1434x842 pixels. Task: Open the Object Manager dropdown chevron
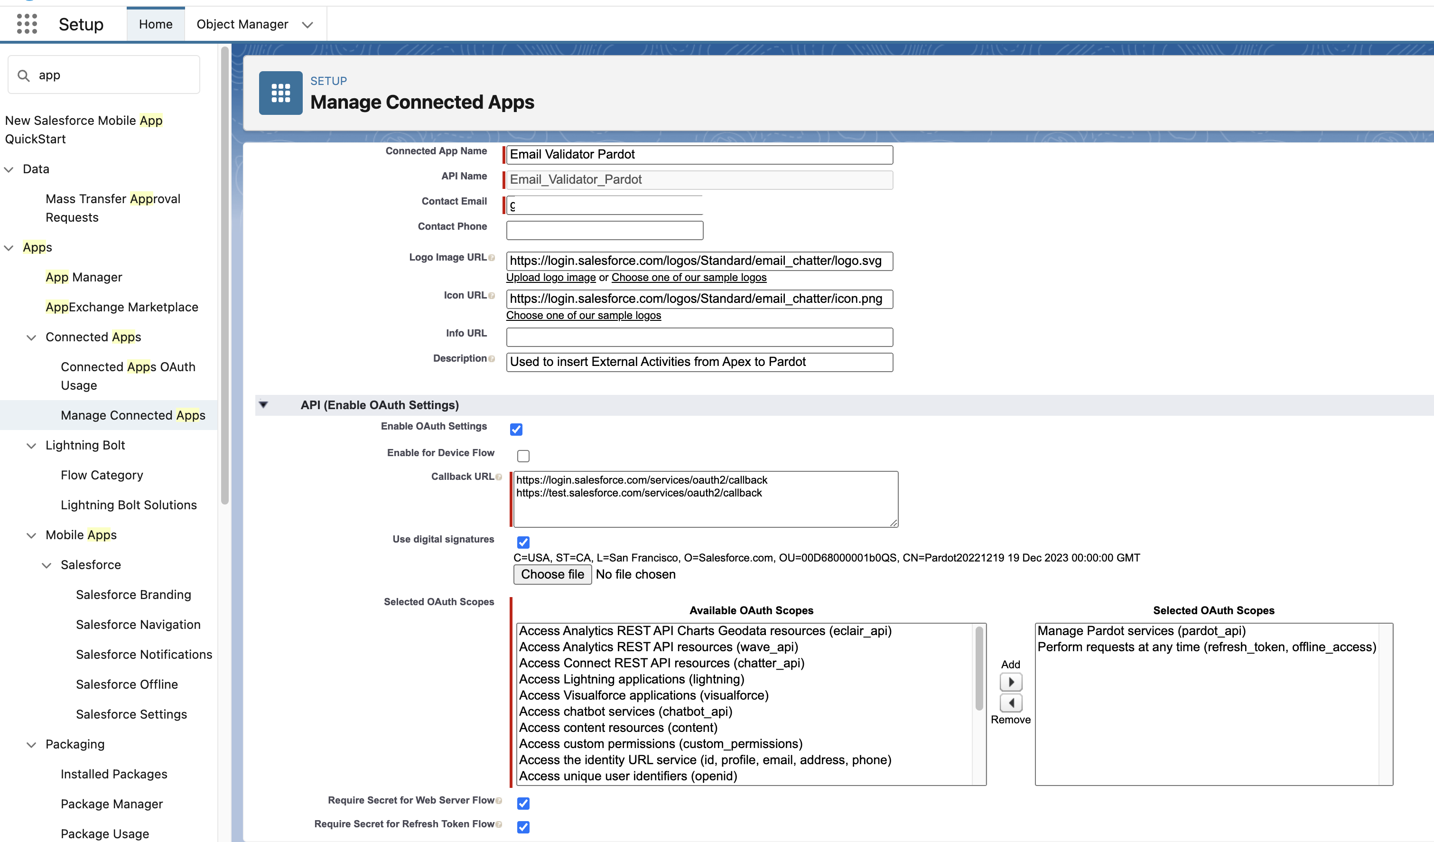307,25
